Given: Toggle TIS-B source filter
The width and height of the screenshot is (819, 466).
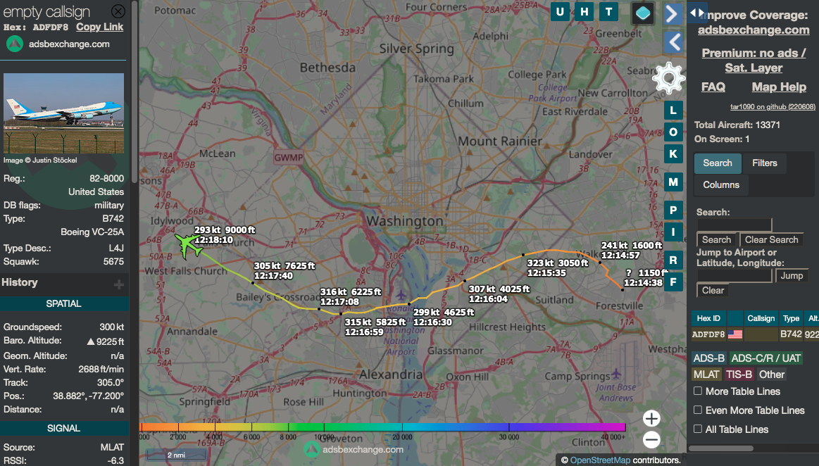Looking at the screenshot, I should click(x=739, y=374).
